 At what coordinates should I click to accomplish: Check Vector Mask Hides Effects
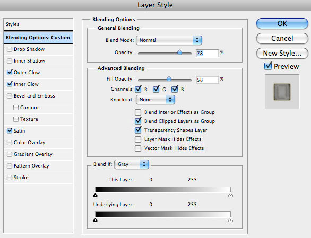point(138,148)
